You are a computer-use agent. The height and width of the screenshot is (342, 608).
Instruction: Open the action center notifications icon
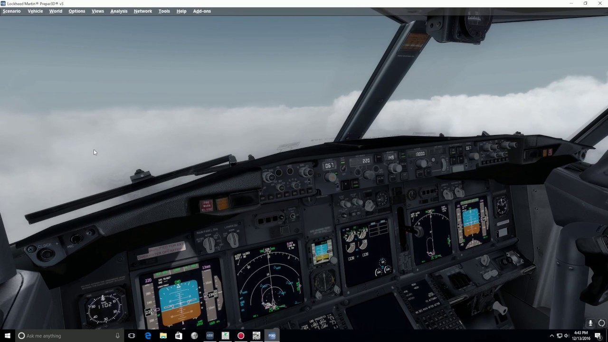point(598,336)
